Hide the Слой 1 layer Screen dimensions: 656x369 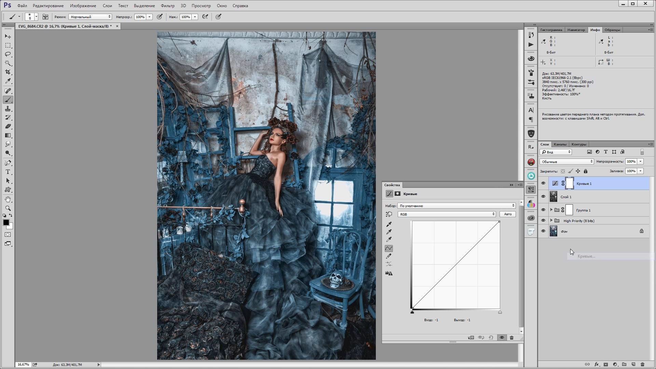tap(543, 197)
